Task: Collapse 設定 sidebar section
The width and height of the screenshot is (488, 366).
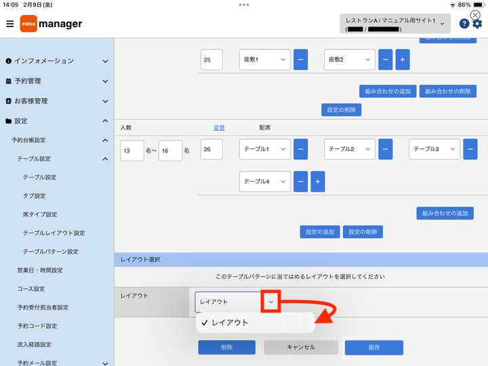Action: (57, 121)
